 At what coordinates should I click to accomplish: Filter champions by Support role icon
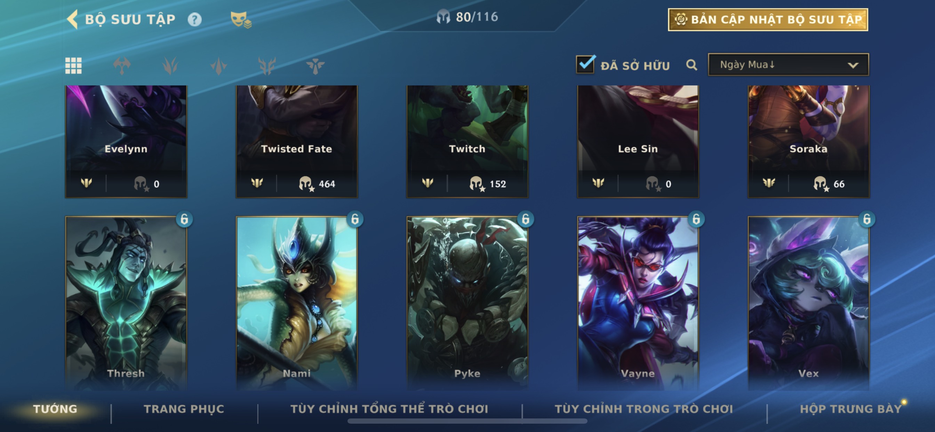click(x=315, y=66)
